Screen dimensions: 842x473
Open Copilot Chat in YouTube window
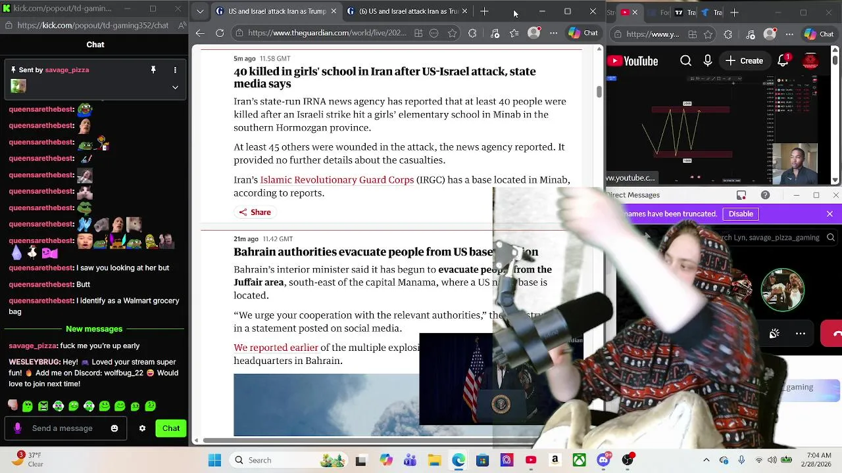point(818,34)
